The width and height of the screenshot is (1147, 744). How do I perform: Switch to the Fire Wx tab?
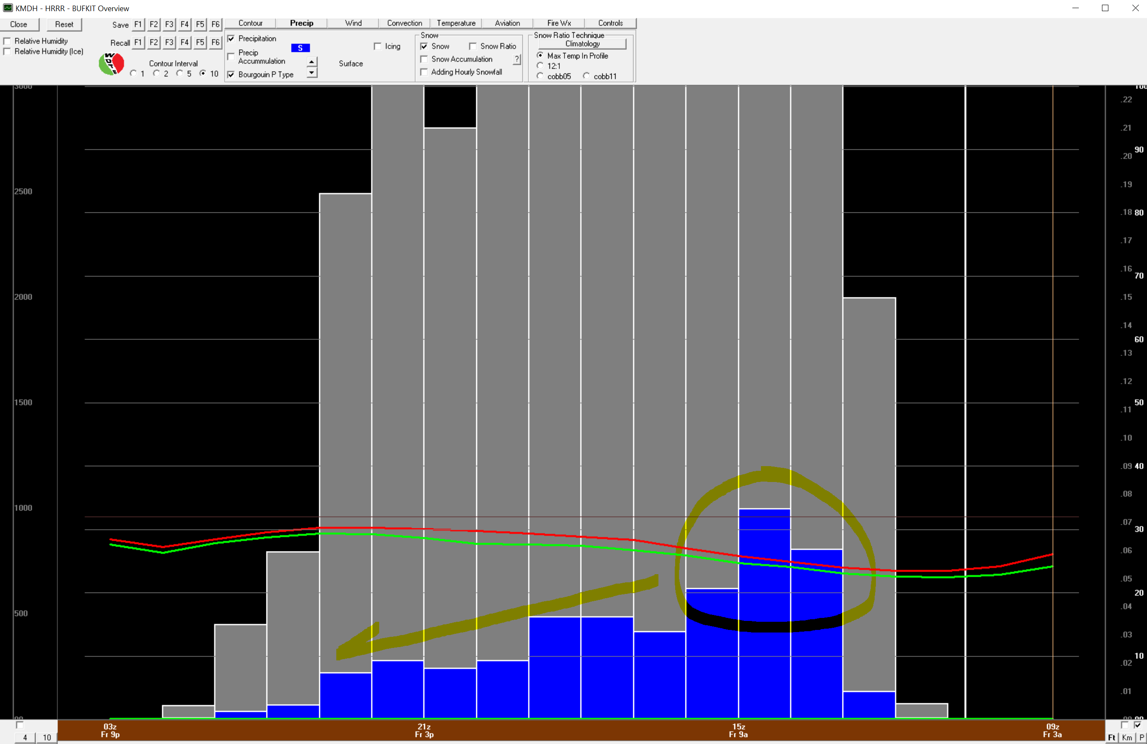[x=558, y=23]
